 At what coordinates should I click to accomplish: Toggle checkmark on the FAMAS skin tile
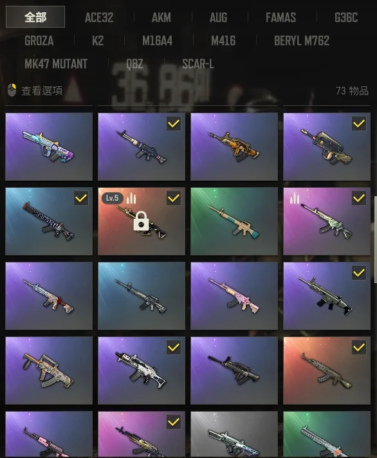359,124
